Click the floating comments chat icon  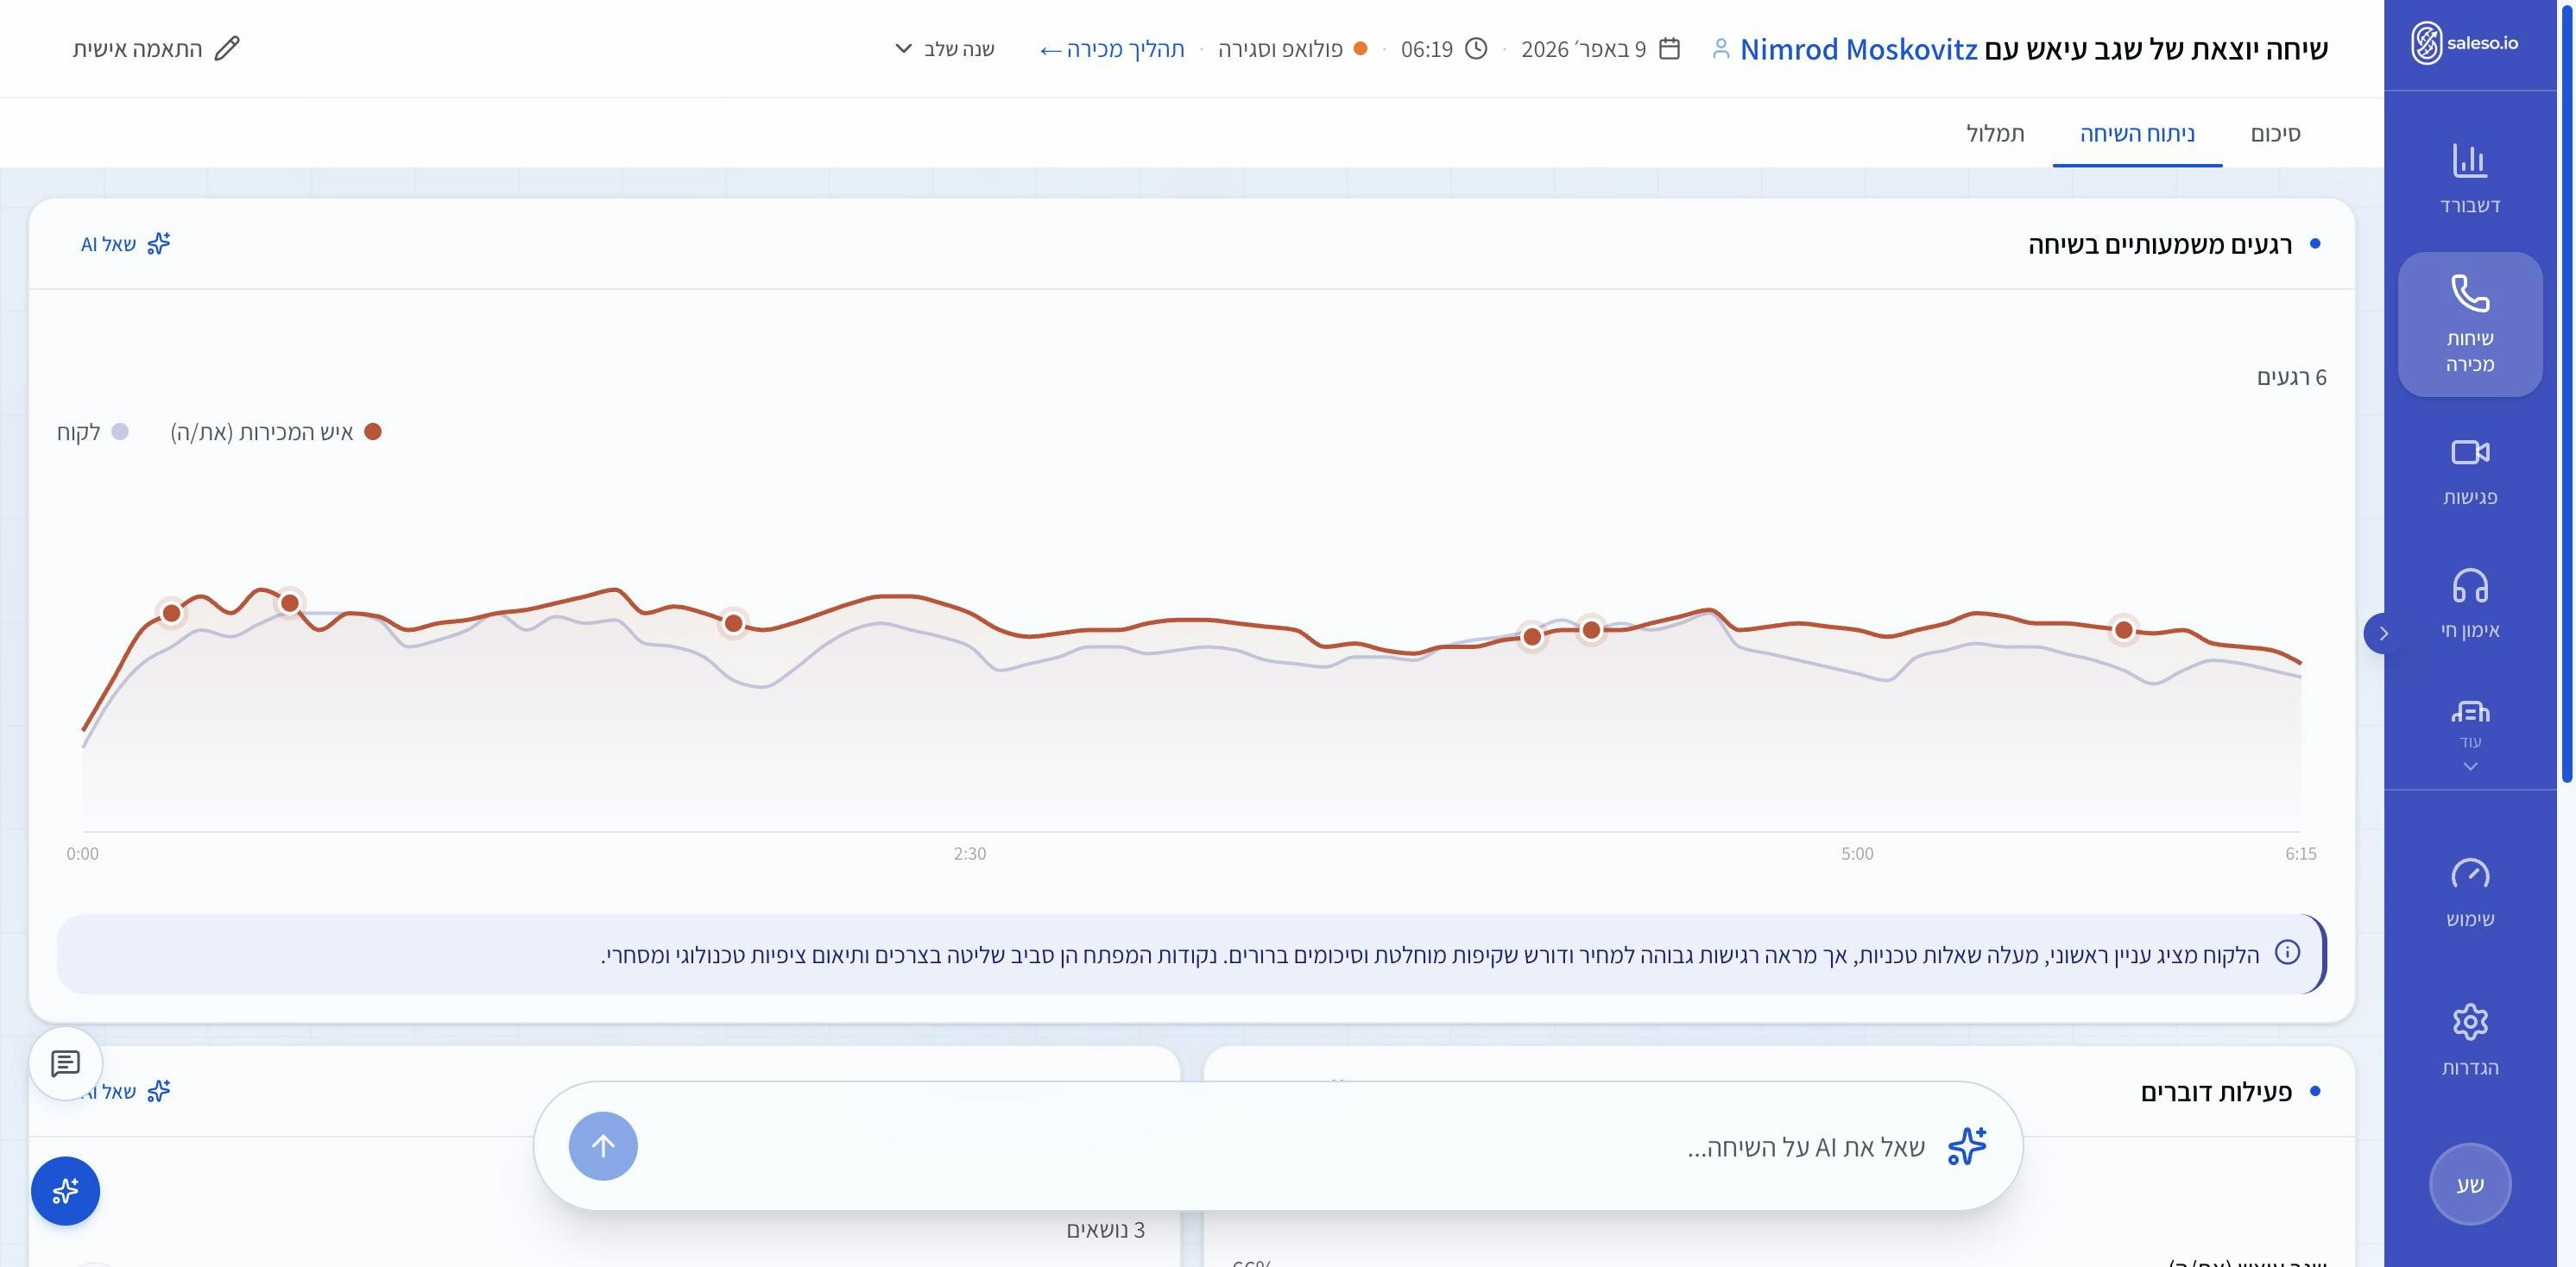(x=65, y=1063)
